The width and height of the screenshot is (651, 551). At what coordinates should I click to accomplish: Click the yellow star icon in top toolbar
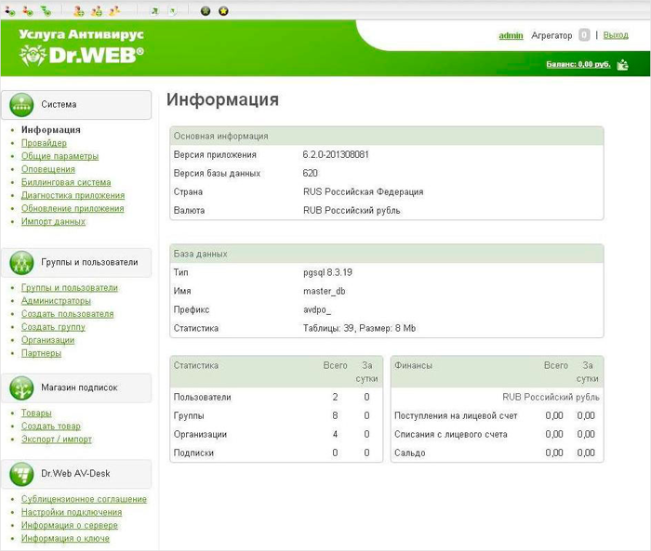pyautogui.click(x=223, y=10)
